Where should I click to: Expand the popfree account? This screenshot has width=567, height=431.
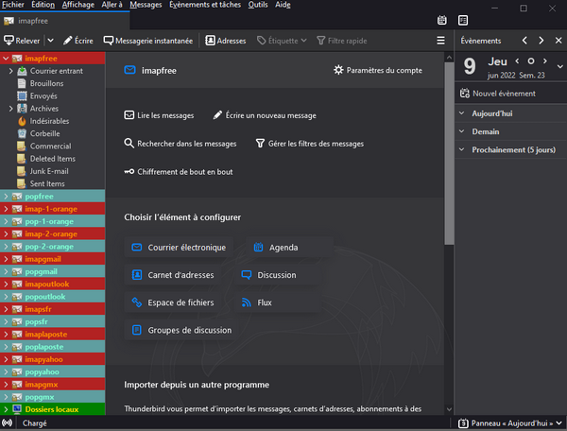point(6,197)
